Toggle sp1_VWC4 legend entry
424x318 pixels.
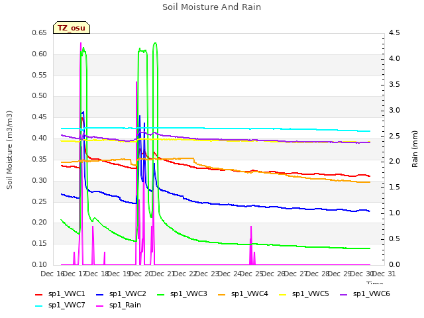243,294
